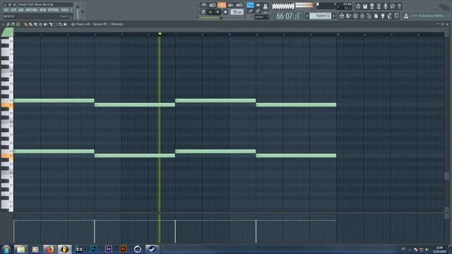Image resolution: width=452 pixels, height=254 pixels.
Task: Toggle wait for input before recording
Action: [213, 5]
